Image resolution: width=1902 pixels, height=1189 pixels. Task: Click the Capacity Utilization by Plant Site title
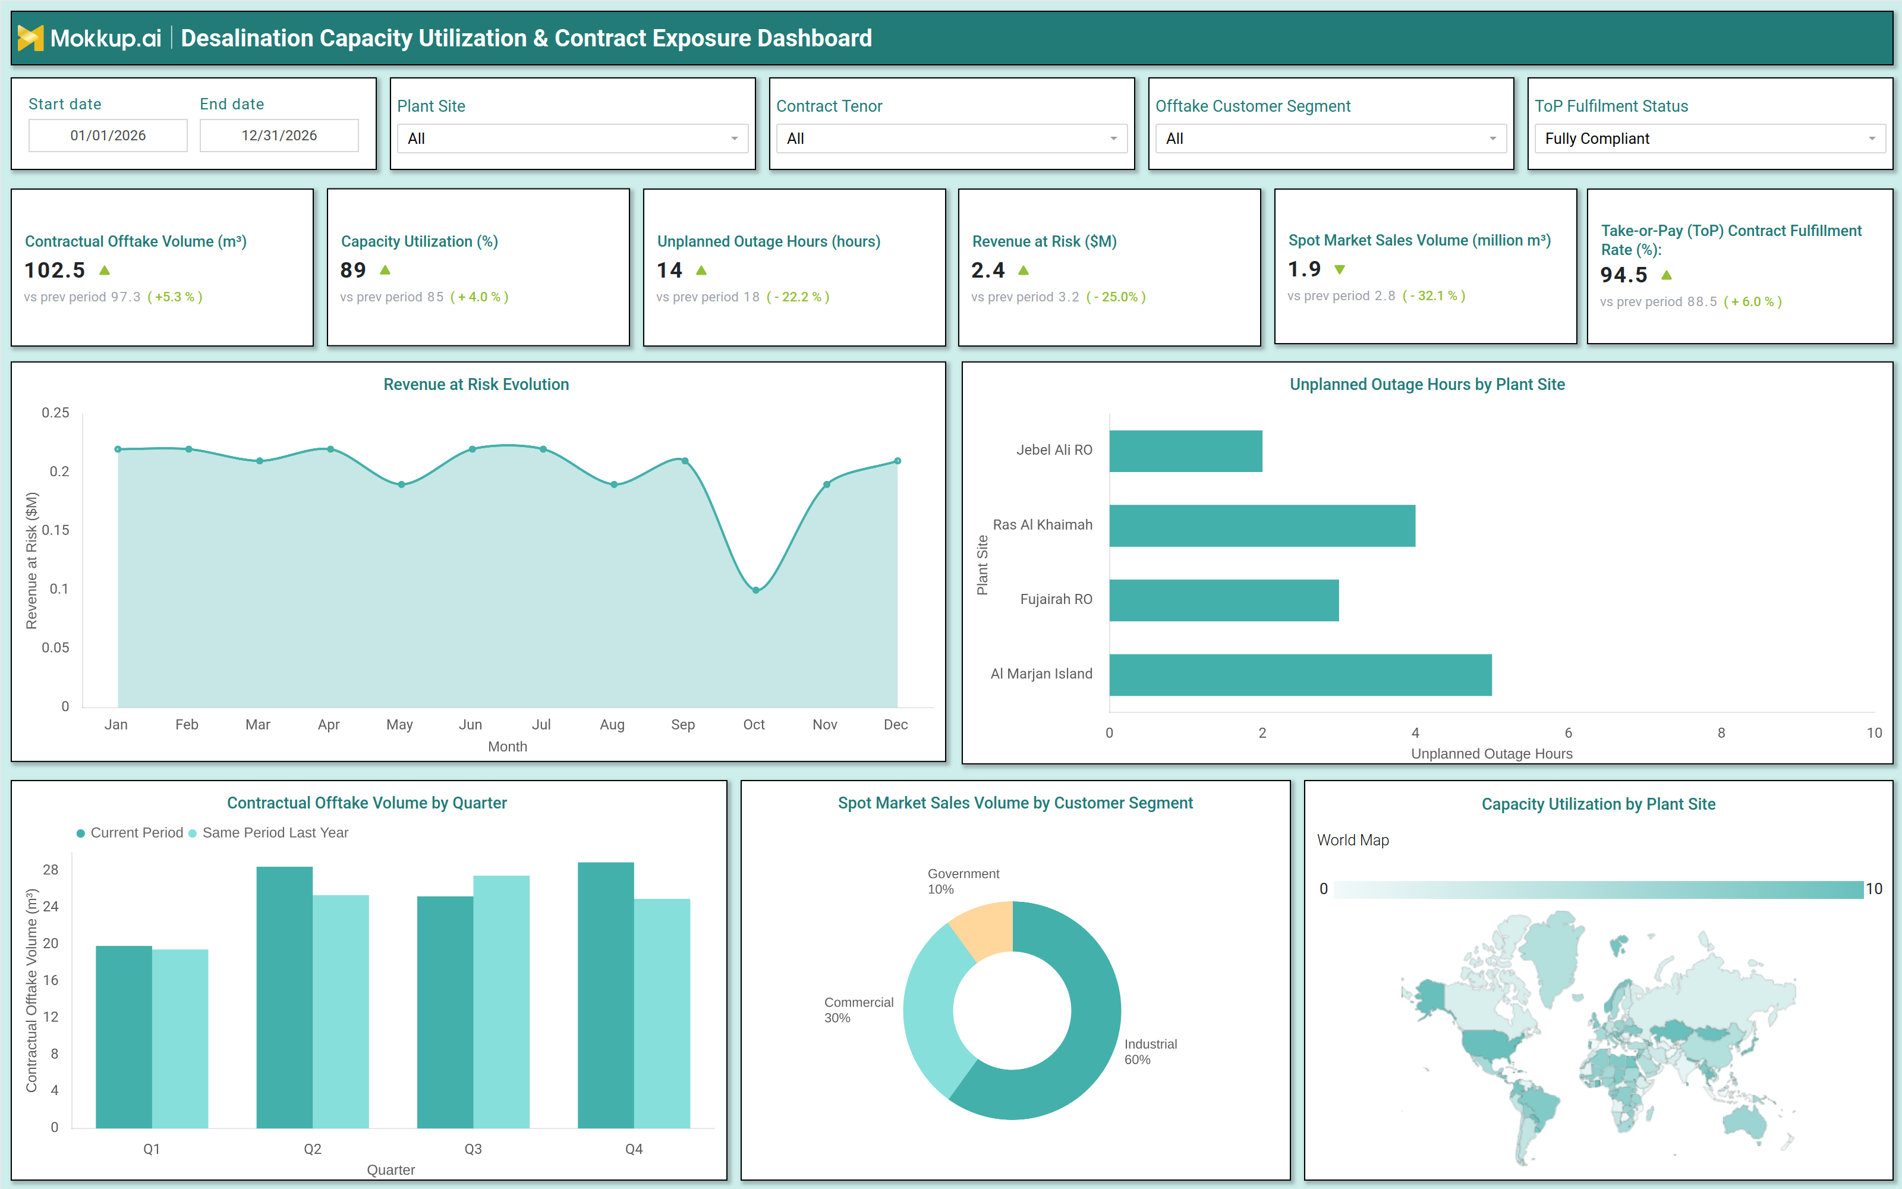tap(1599, 804)
